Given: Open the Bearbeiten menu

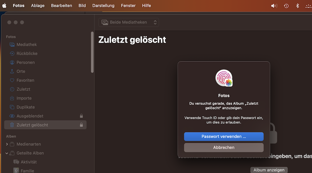Looking at the screenshot, I should [x=61, y=6].
